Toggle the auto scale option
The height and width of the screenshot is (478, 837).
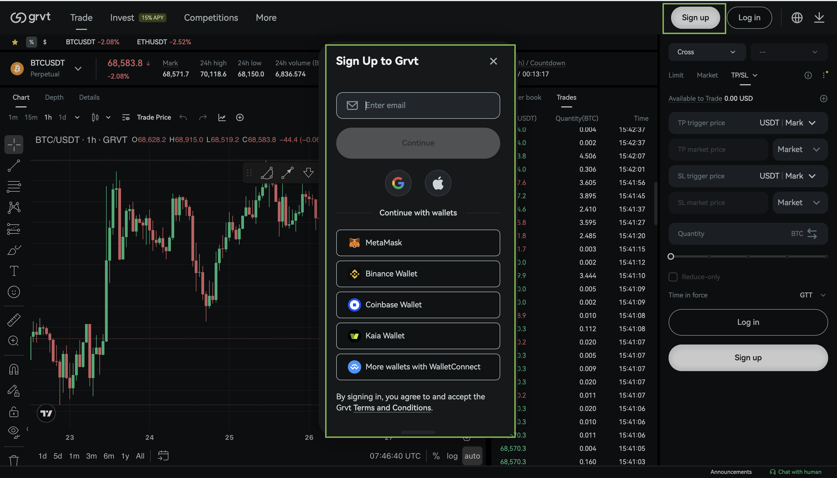pos(472,456)
